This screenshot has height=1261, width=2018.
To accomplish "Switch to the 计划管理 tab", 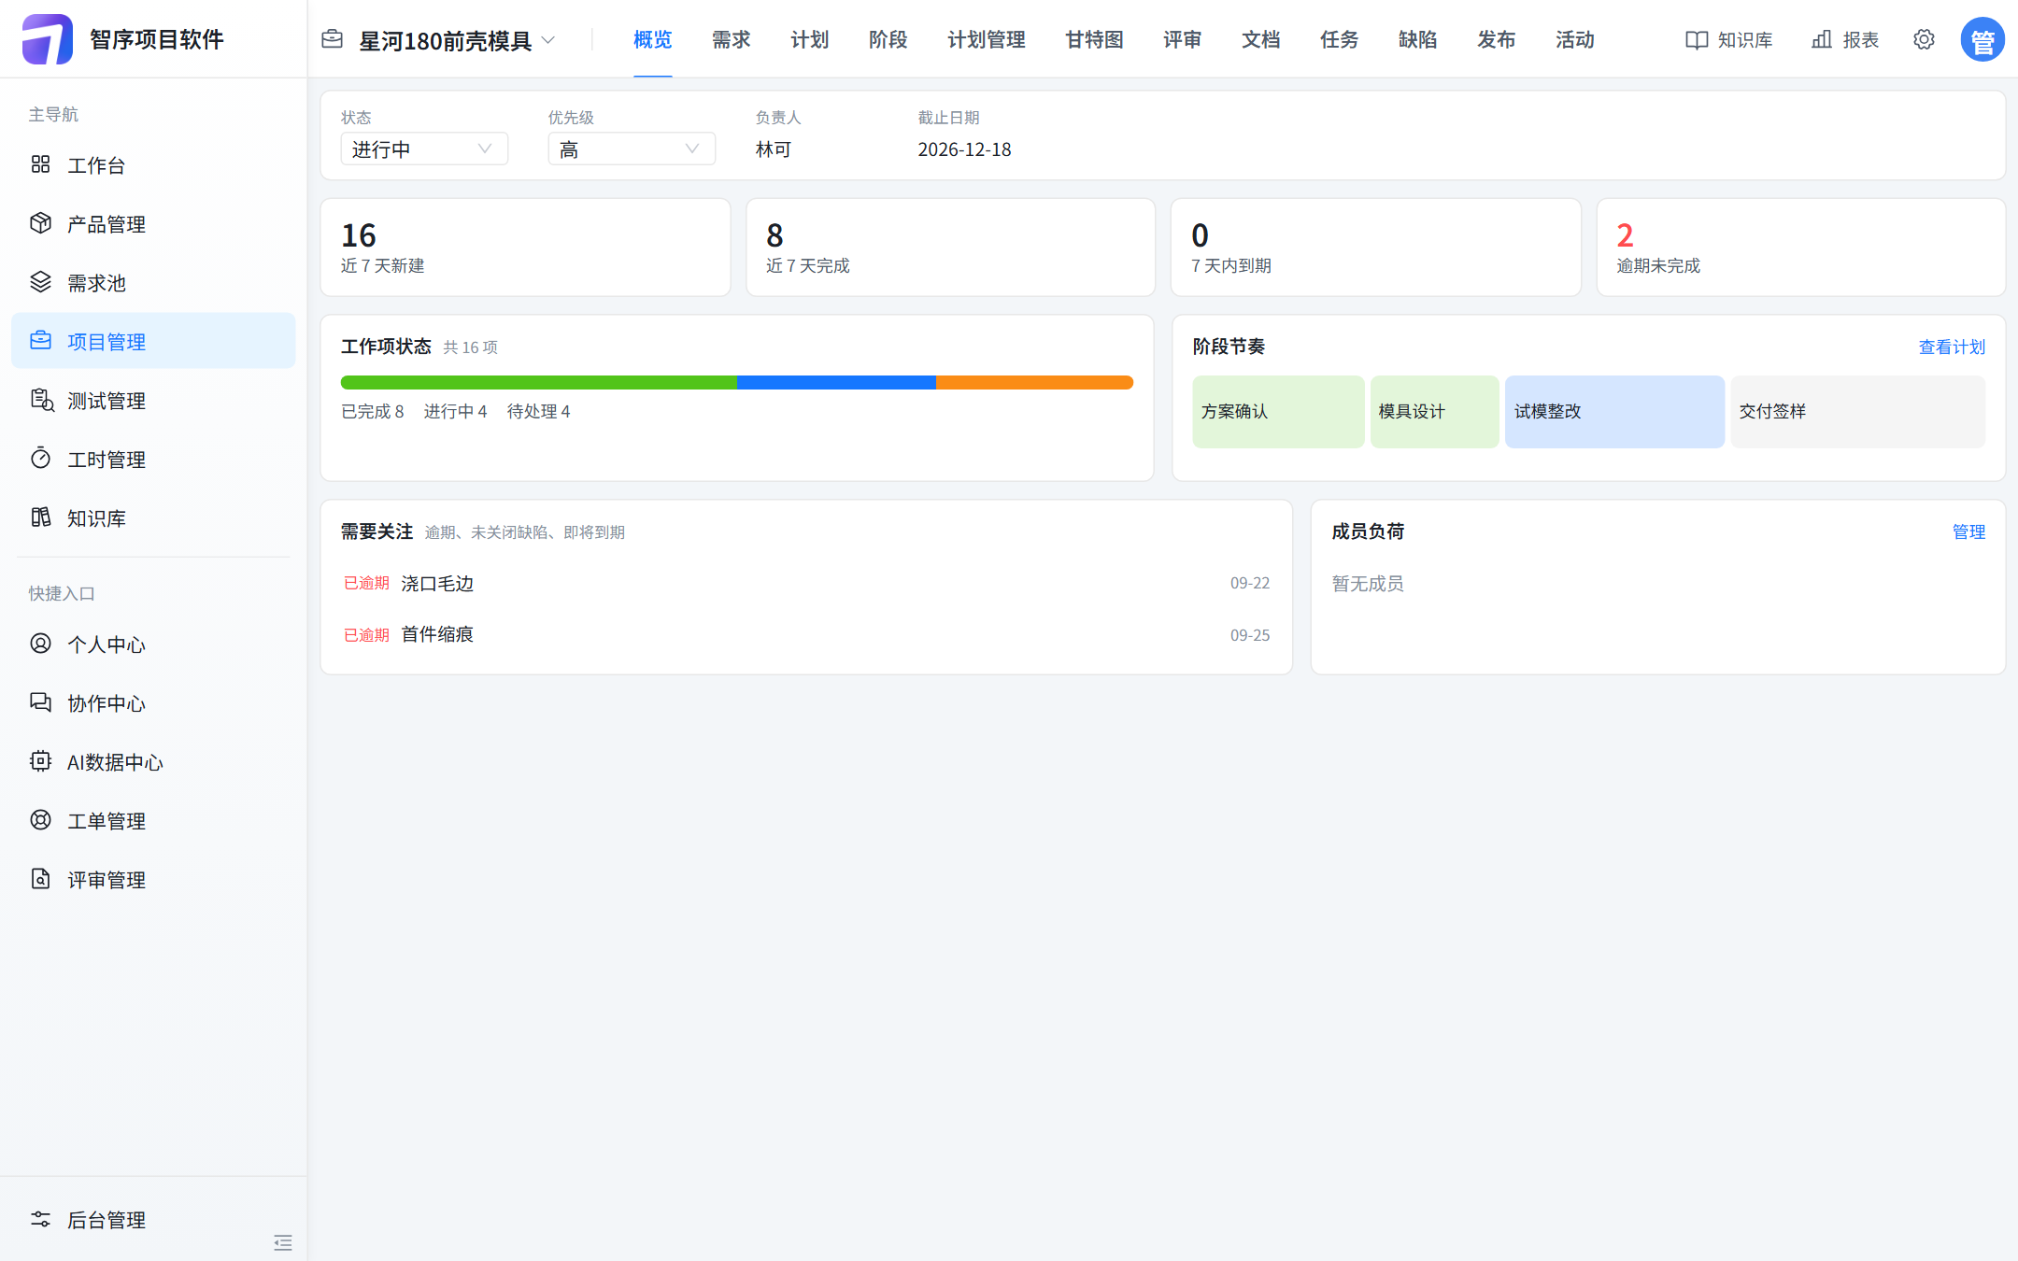I will 986,39.
